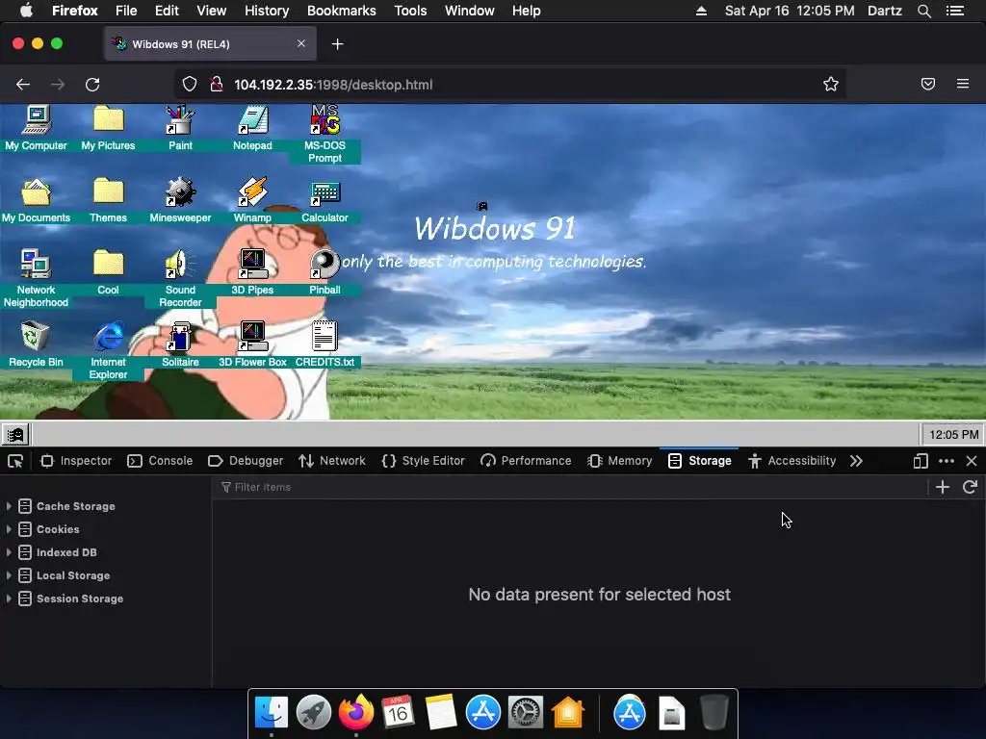Launch the Internet Explorer icon
Screen dimensions: 986x739
(108, 349)
